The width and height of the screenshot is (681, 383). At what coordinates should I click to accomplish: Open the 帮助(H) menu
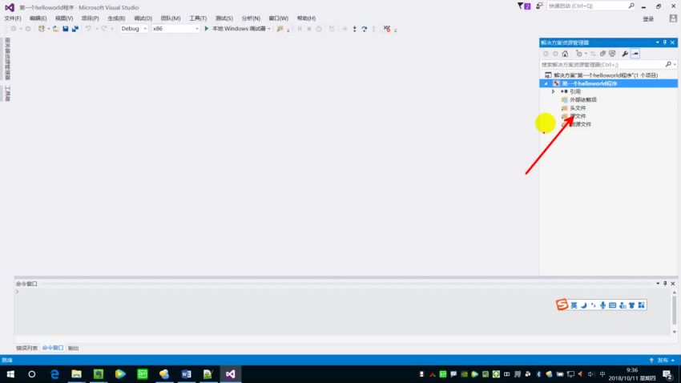306,18
